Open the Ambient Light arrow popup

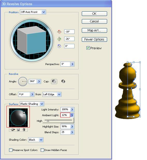72,115
